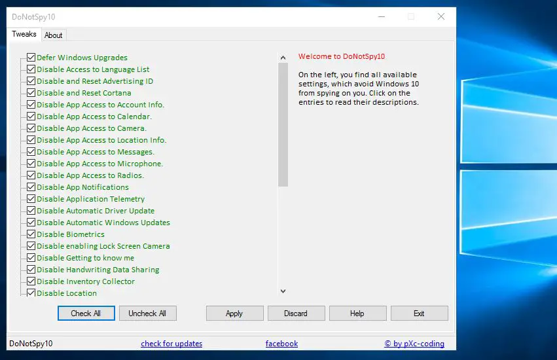The height and width of the screenshot is (360, 557).
Task: Toggle Disable Inventory Collector checkbox
Action: (x=31, y=281)
